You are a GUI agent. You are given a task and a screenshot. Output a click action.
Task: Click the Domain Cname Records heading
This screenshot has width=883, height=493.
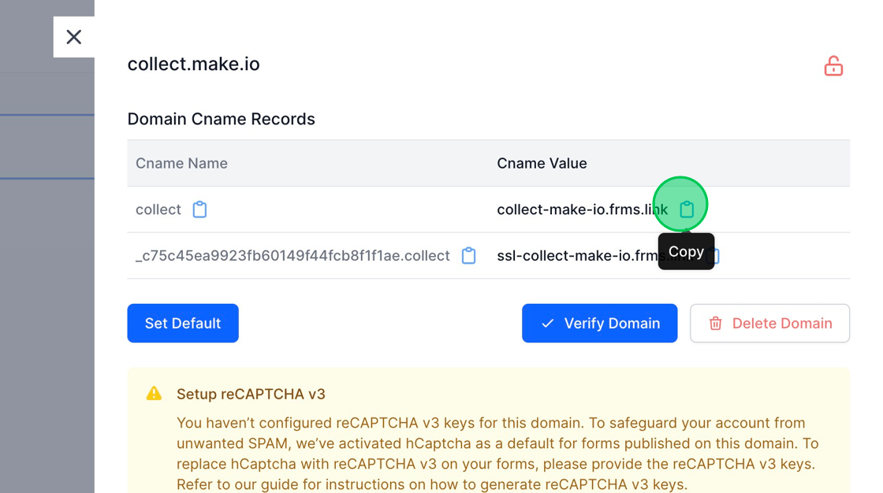tap(221, 118)
